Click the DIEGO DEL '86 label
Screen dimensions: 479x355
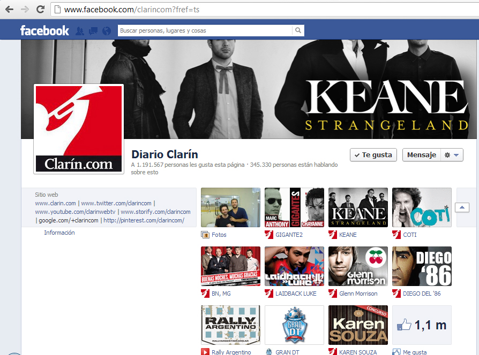pos(422,294)
